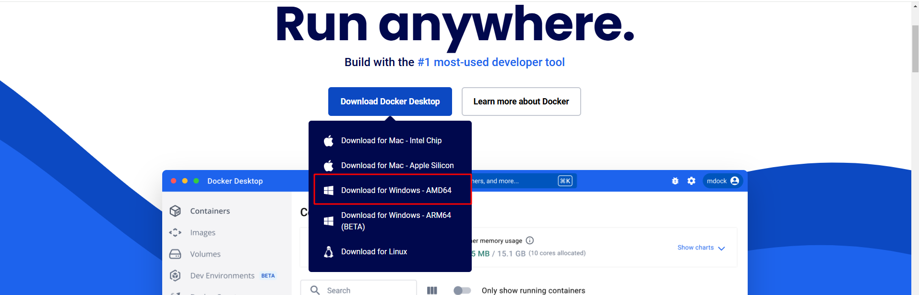Image resolution: width=919 pixels, height=295 pixels.
Task: Click Linux penguin icon
Action: coord(329,252)
